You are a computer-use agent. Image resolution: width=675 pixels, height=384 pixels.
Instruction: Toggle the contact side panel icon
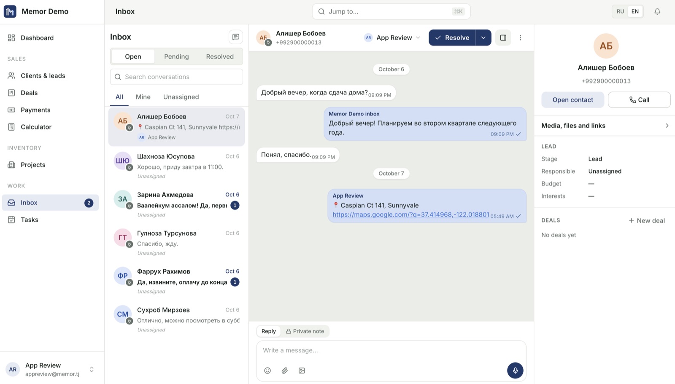503,38
